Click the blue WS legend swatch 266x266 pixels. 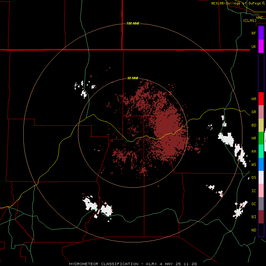[x=261, y=164]
